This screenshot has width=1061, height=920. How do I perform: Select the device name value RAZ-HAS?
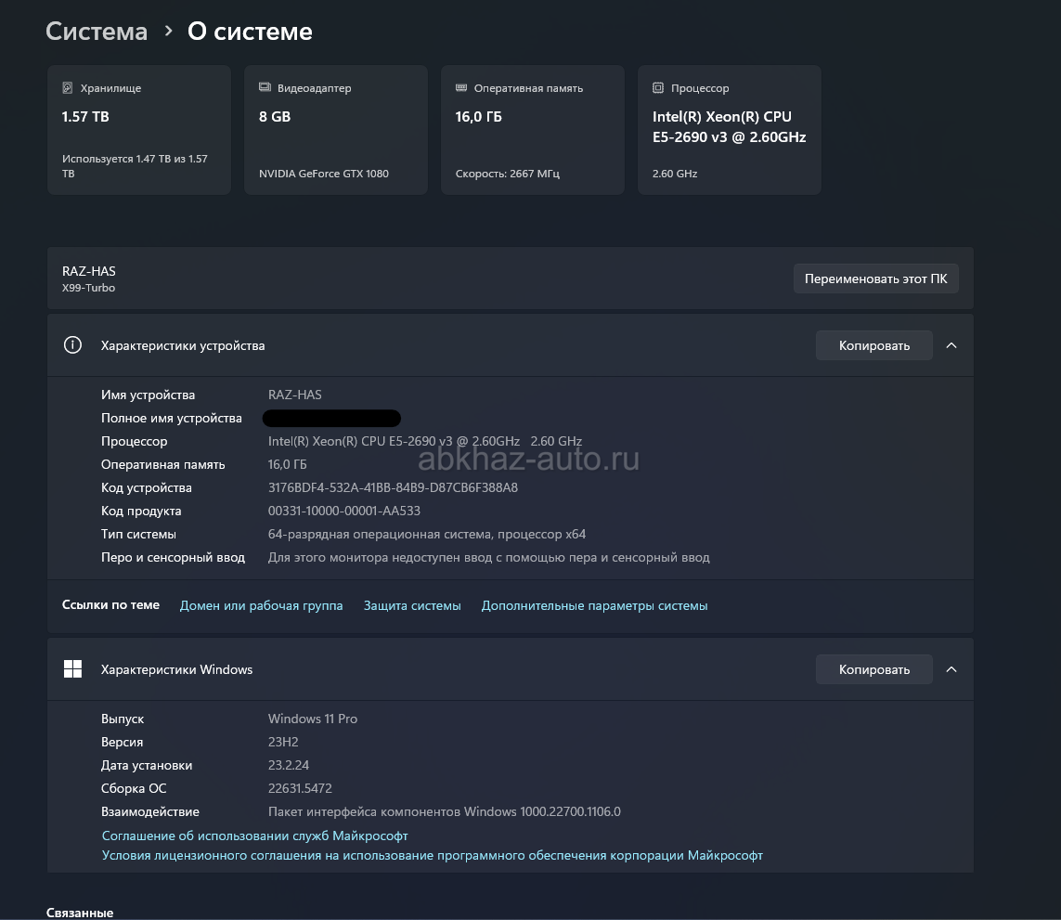click(x=294, y=395)
